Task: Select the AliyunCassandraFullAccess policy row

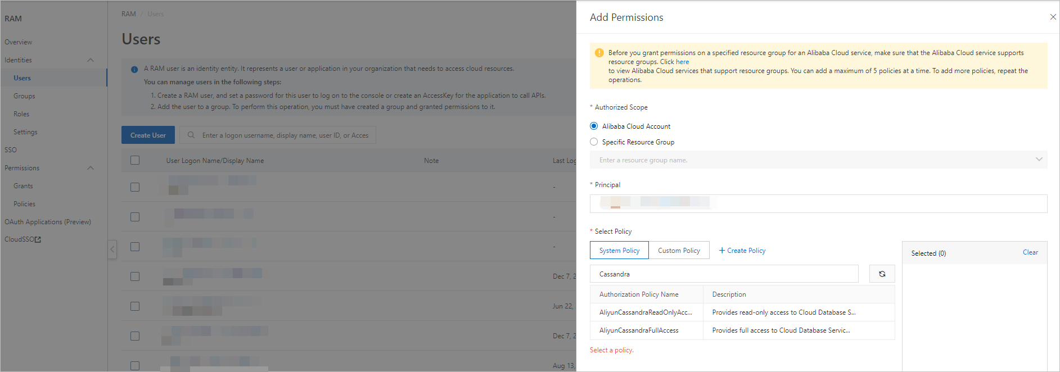Action: (639, 330)
